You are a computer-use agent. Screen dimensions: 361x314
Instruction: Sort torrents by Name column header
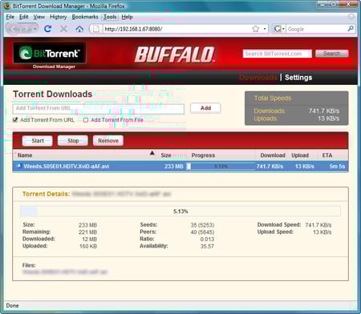pyautogui.click(x=25, y=155)
